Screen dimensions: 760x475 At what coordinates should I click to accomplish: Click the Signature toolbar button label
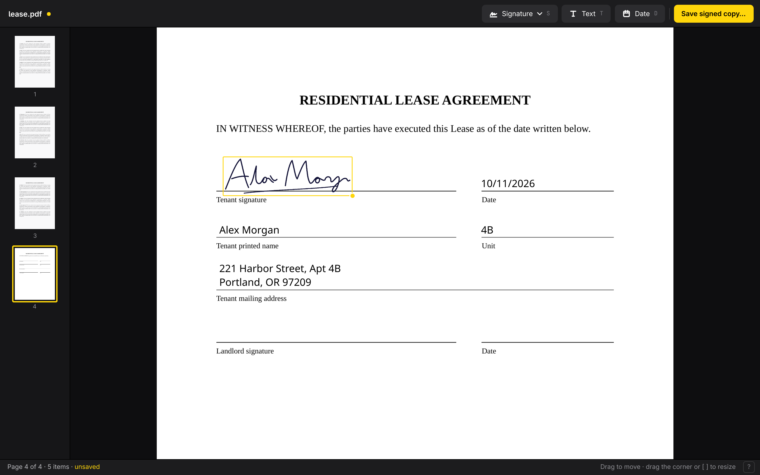(517, 14)
